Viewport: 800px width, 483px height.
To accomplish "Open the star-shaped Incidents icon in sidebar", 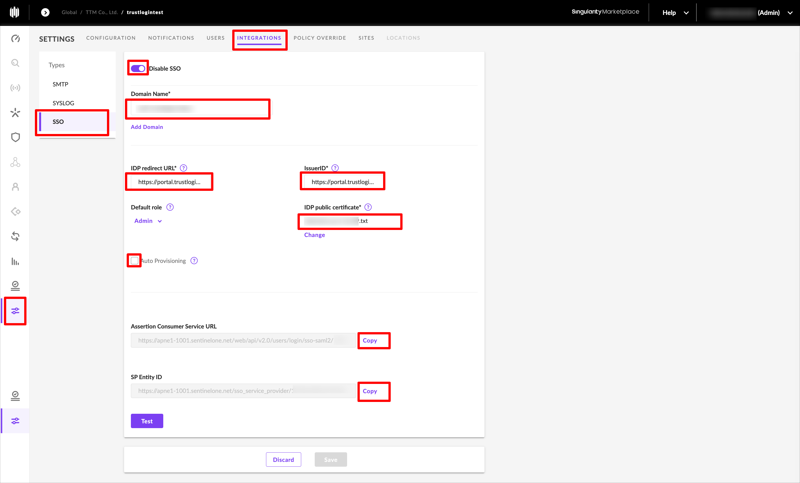I will 15,113.
